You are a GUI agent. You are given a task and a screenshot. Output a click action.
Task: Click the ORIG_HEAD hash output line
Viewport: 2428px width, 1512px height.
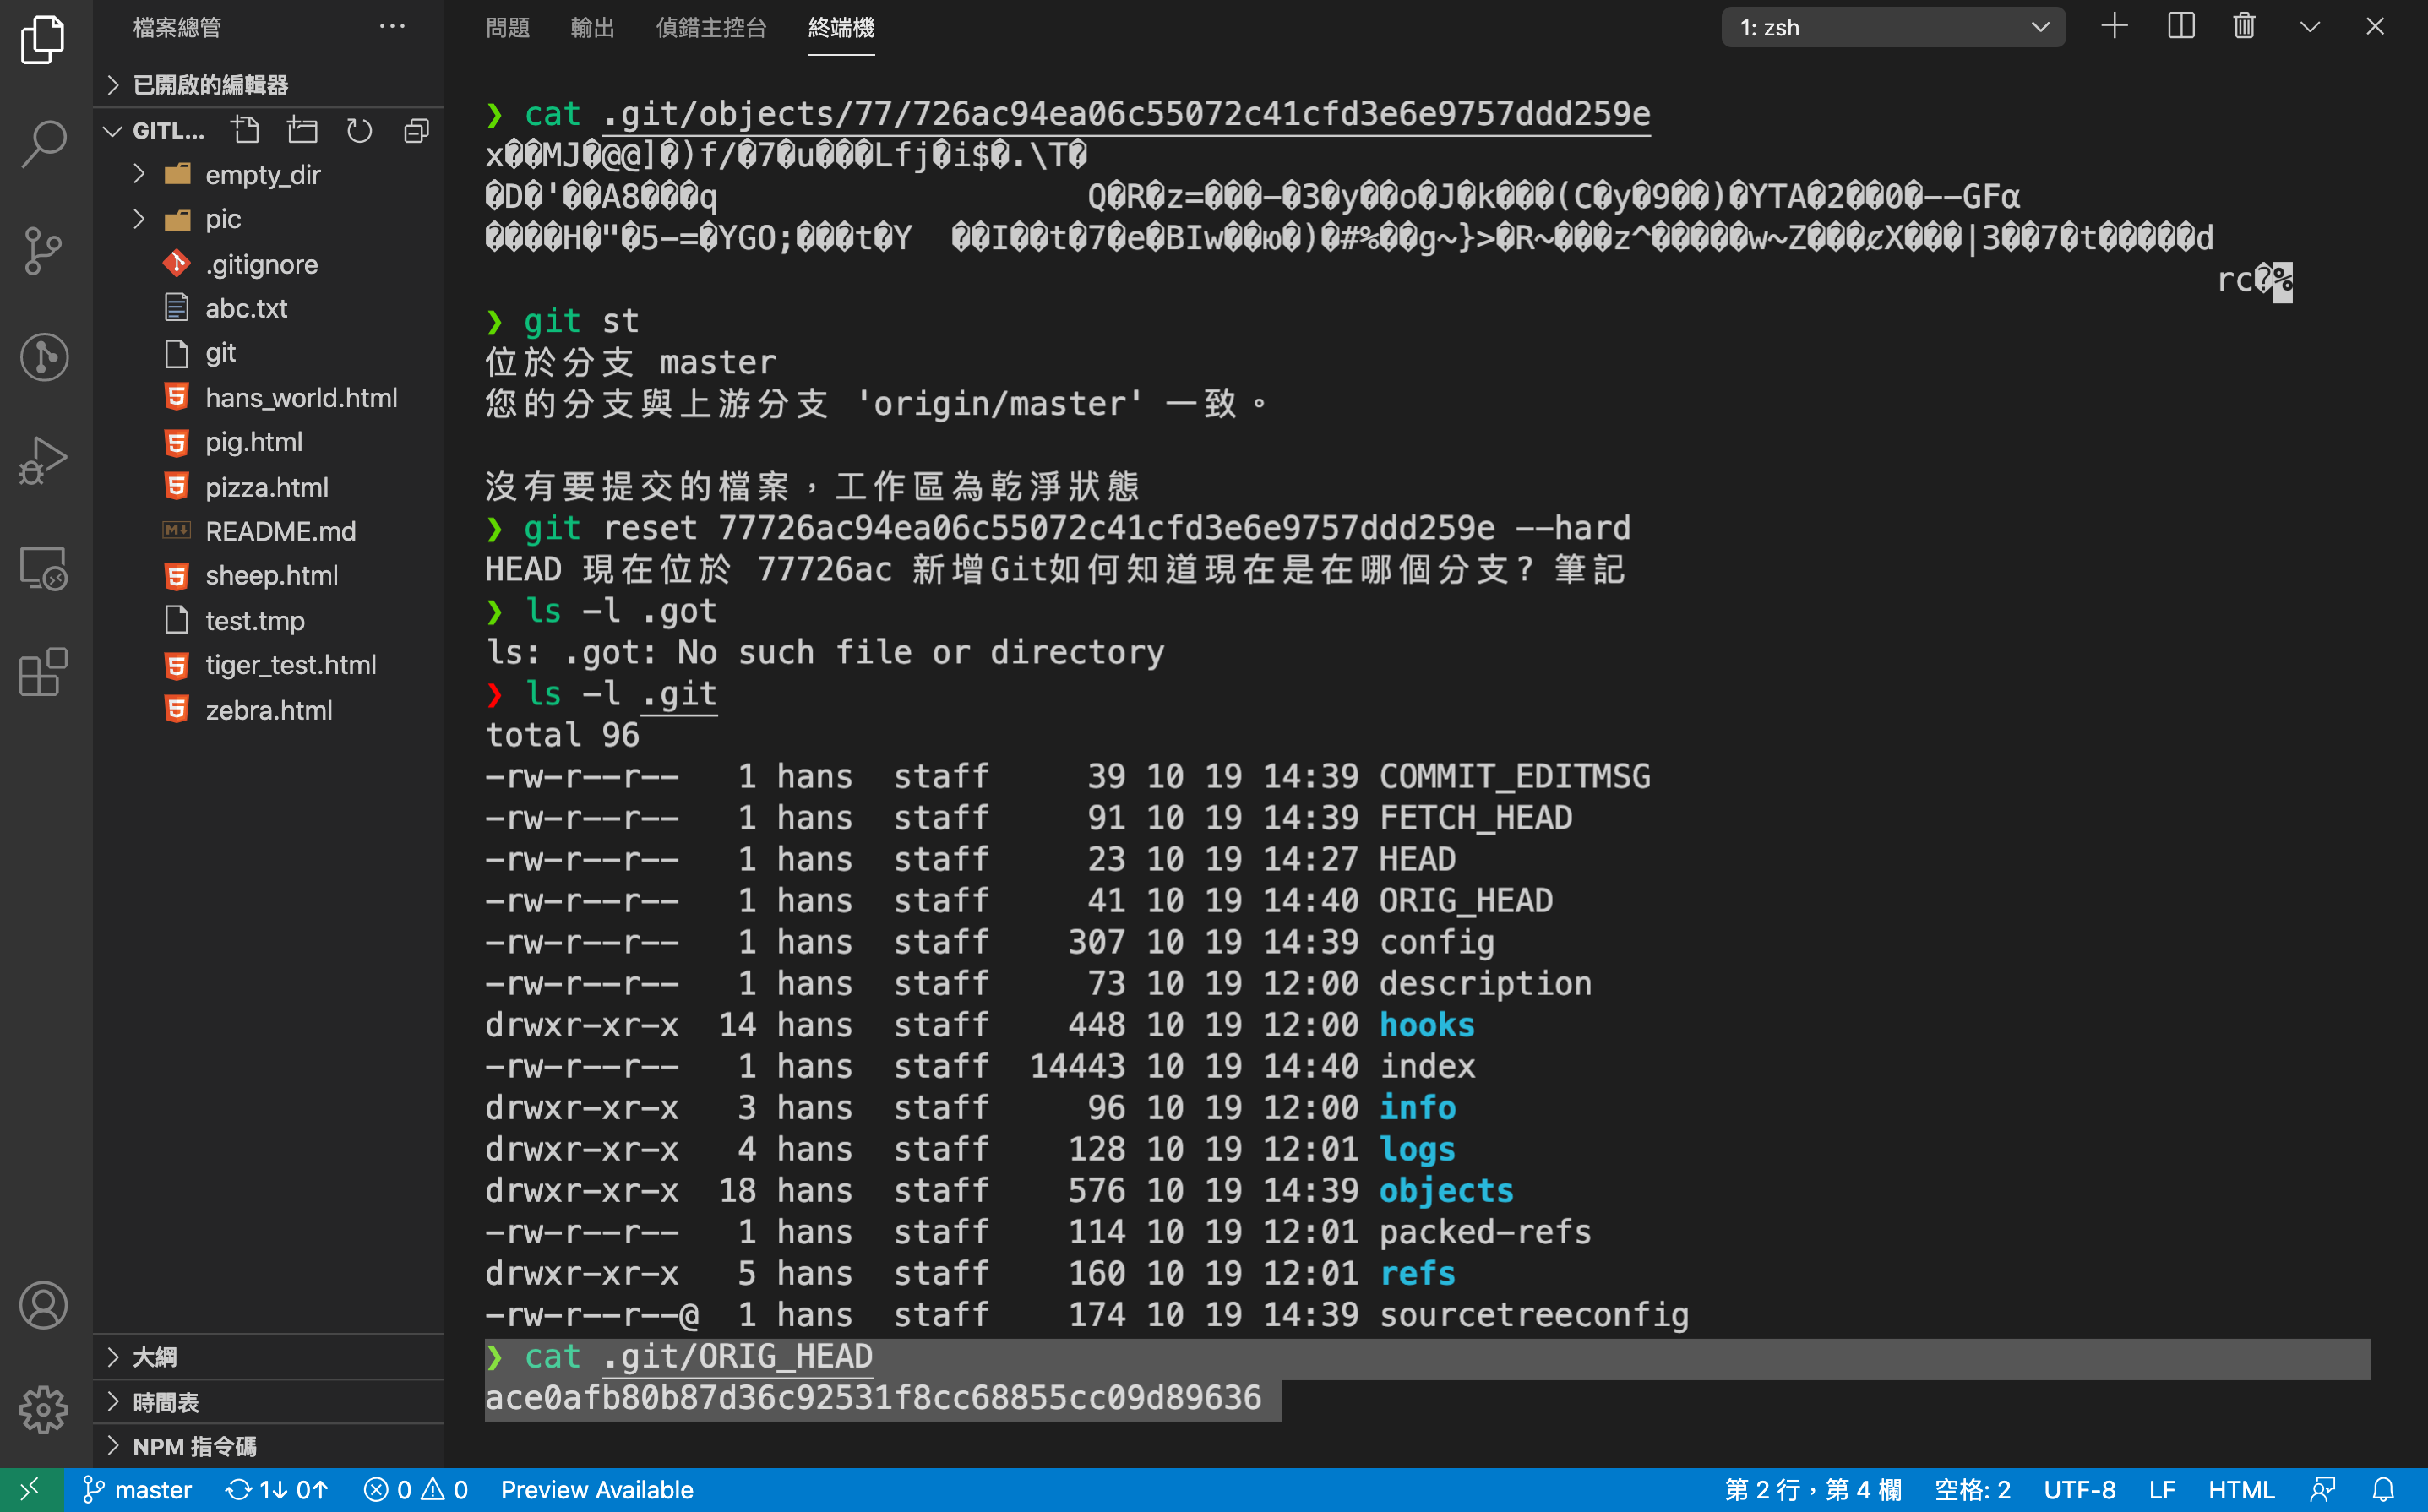[873, 1398]
